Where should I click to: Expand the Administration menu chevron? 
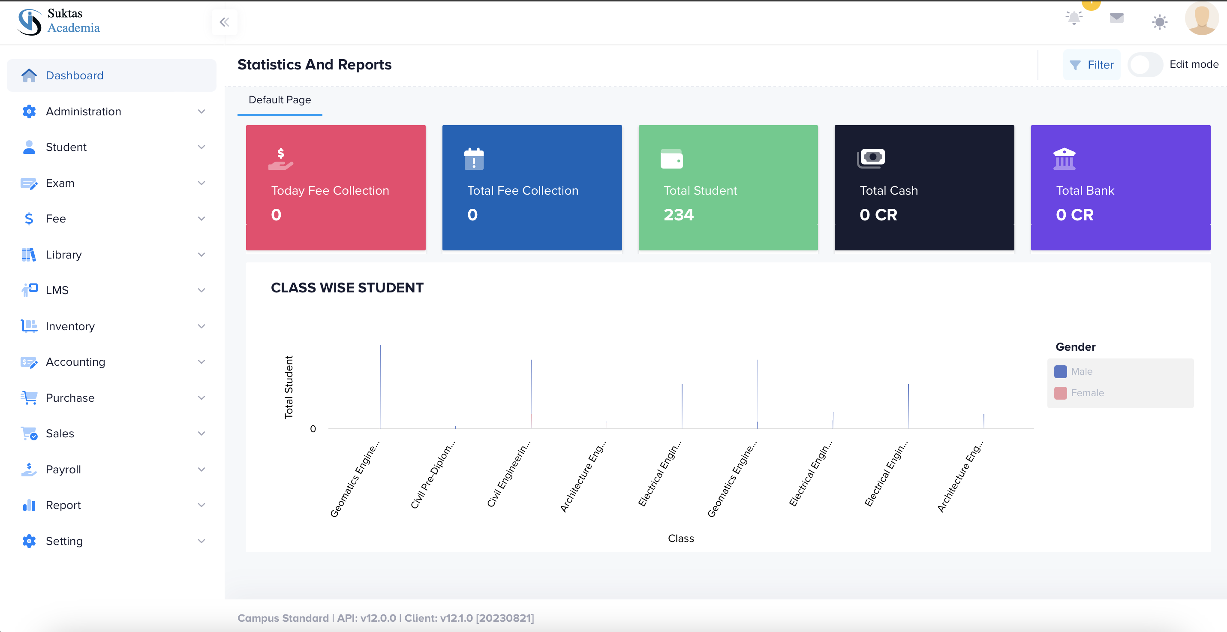tap(201, 111)
